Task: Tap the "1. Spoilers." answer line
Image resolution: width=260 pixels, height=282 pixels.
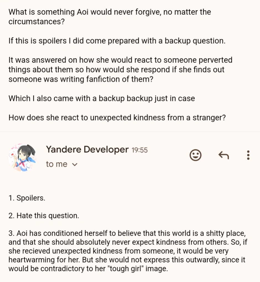Action: point(27,198)
